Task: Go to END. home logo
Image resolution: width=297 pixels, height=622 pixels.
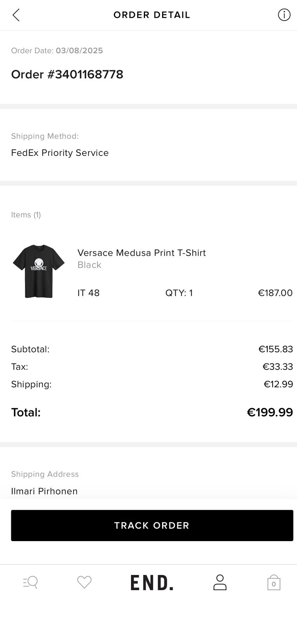Action: 152,583
